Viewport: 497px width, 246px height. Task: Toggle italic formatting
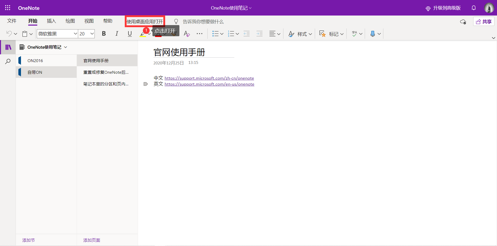click(x=117, y=34)
